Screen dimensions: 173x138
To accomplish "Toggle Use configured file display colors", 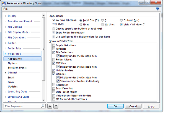I will pyautogui.click(x=53, y=36).
